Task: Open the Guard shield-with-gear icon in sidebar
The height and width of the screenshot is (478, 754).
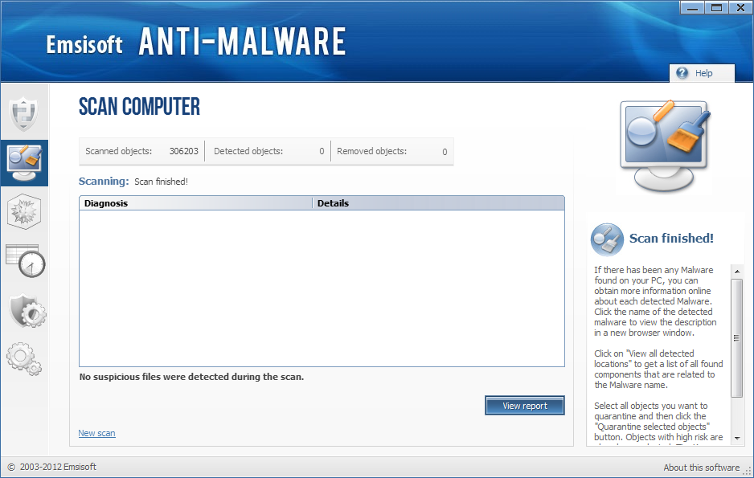Action: [27, 311]
